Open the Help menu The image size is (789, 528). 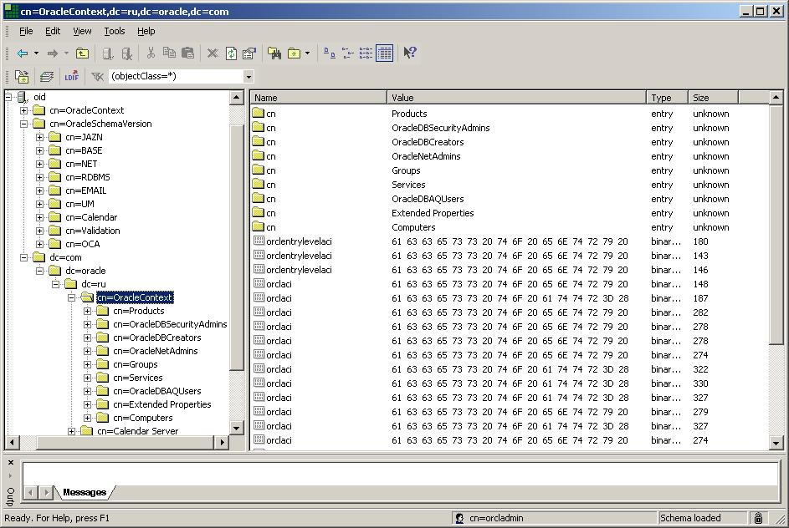pyautogui.click(x=146, y=31)
